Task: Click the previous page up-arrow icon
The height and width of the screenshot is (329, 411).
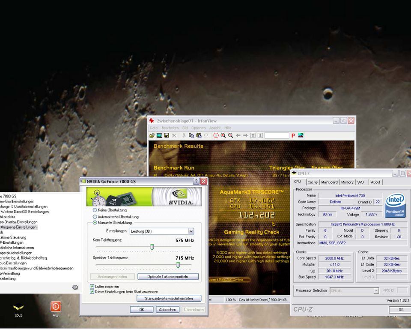Action: [x=253, y=136]
